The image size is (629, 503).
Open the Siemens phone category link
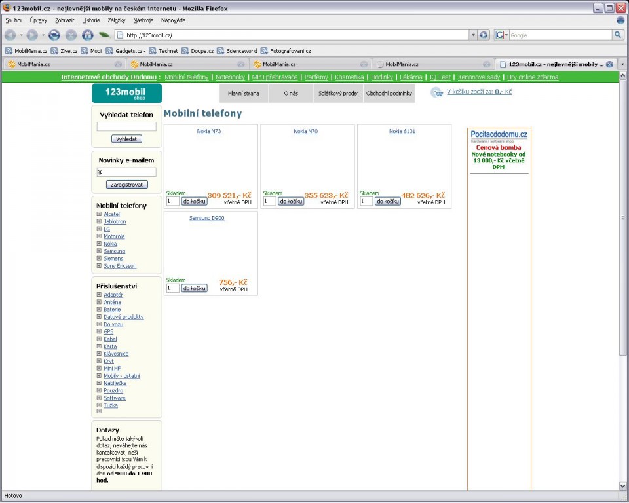click(x=113, y=258)
